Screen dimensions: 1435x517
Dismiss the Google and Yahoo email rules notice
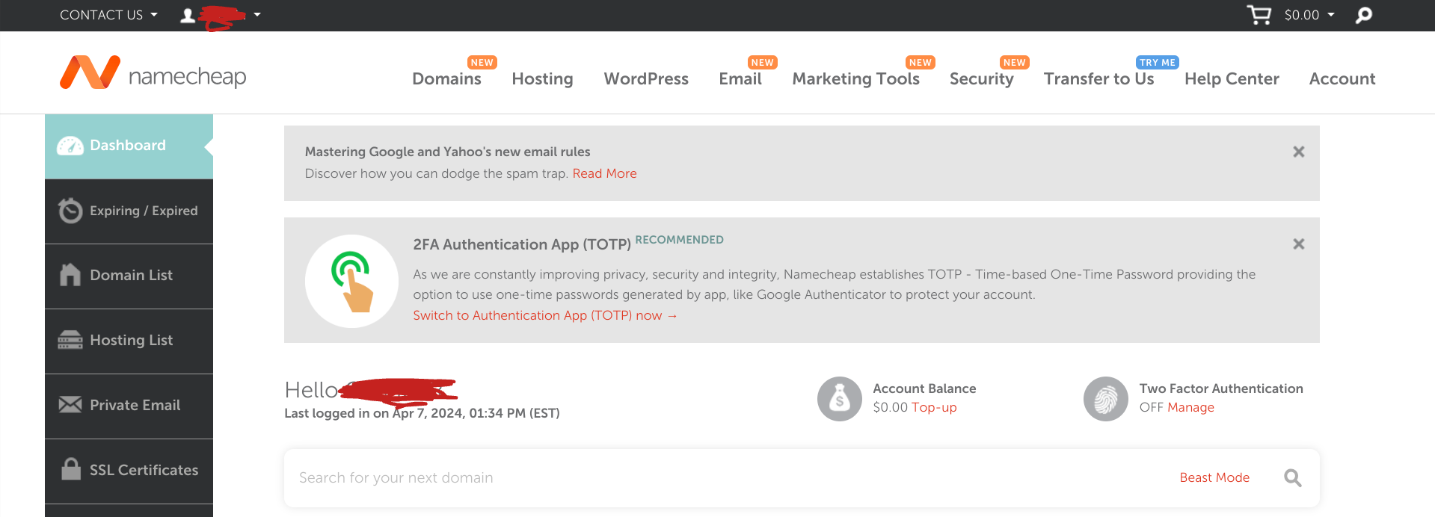1299,152
